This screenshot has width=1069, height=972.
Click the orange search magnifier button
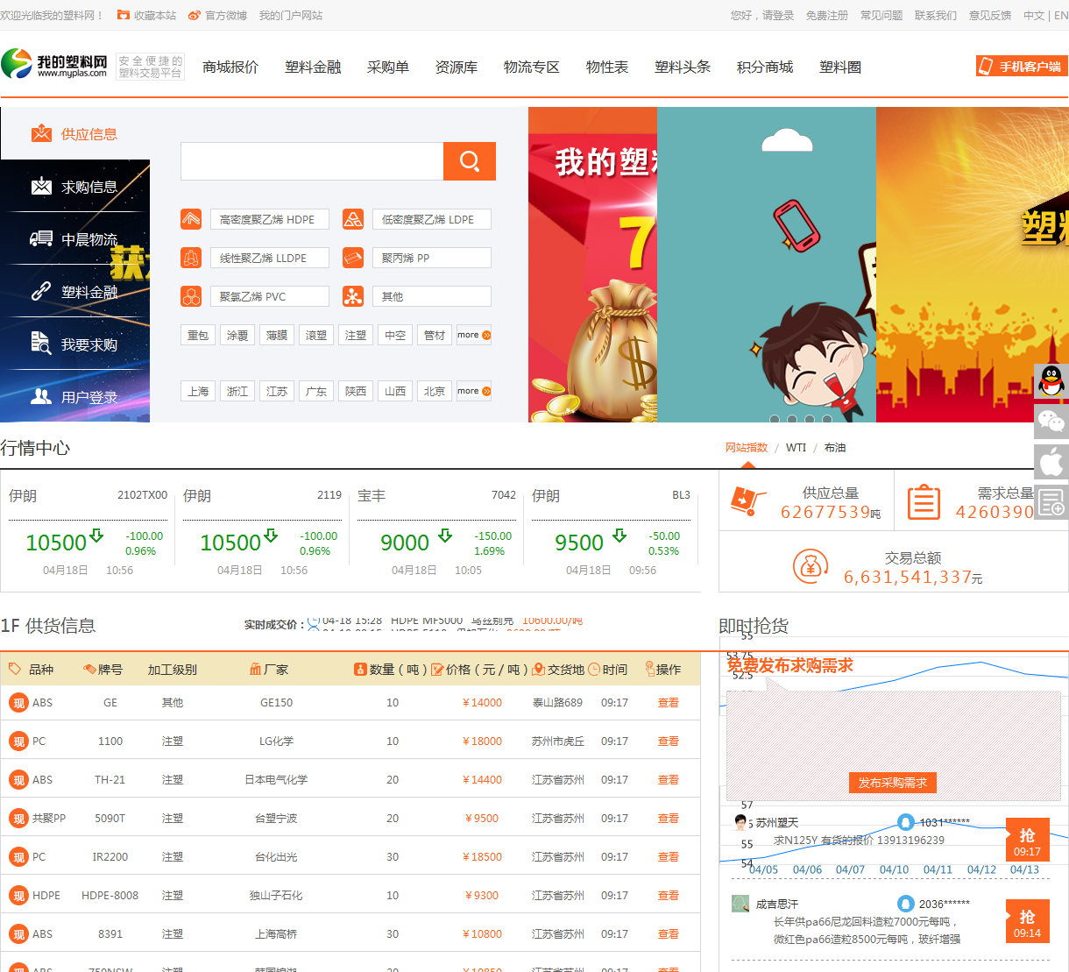[x=470, y=161]
